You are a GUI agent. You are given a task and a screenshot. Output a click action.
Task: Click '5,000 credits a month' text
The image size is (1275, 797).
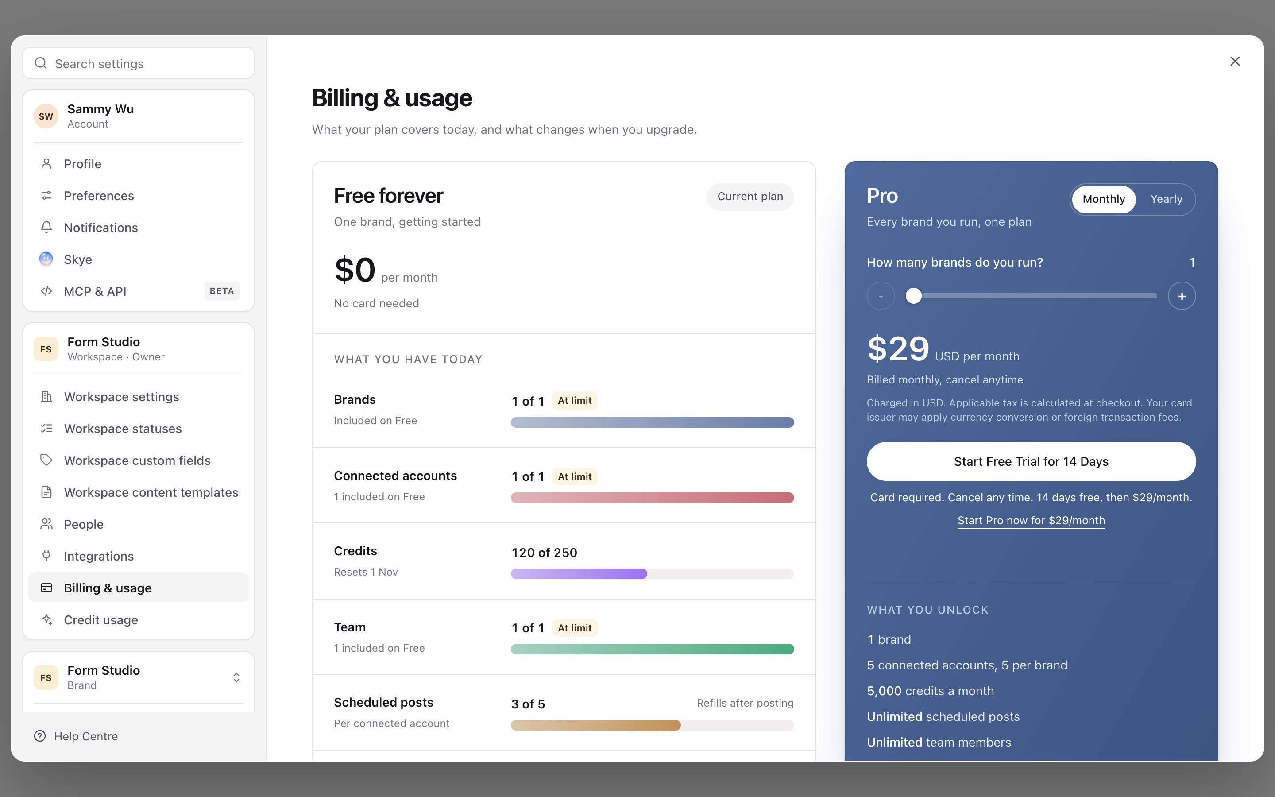tap(931, 691)
